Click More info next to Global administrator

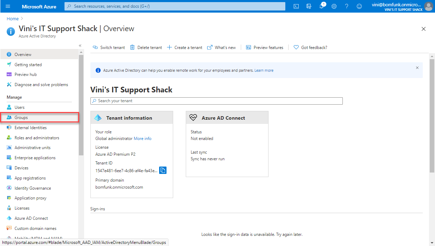pyautogui.click(x=143, y=139)
